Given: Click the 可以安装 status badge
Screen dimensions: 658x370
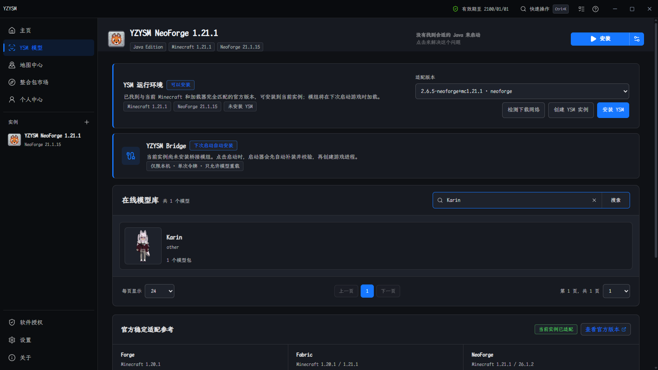Looking at the screenshot, I should tap(181, 85).
